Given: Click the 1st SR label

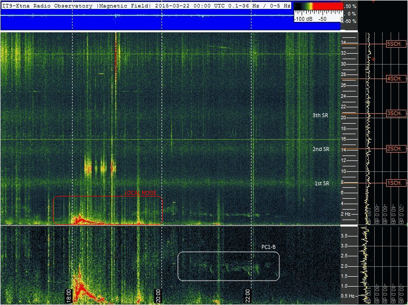Looking at the screenshot, I should (x=321, y=184).
